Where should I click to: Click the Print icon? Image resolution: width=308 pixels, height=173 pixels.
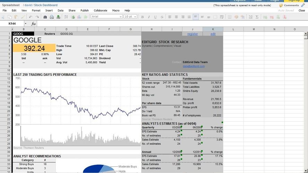tap(52, 17)
